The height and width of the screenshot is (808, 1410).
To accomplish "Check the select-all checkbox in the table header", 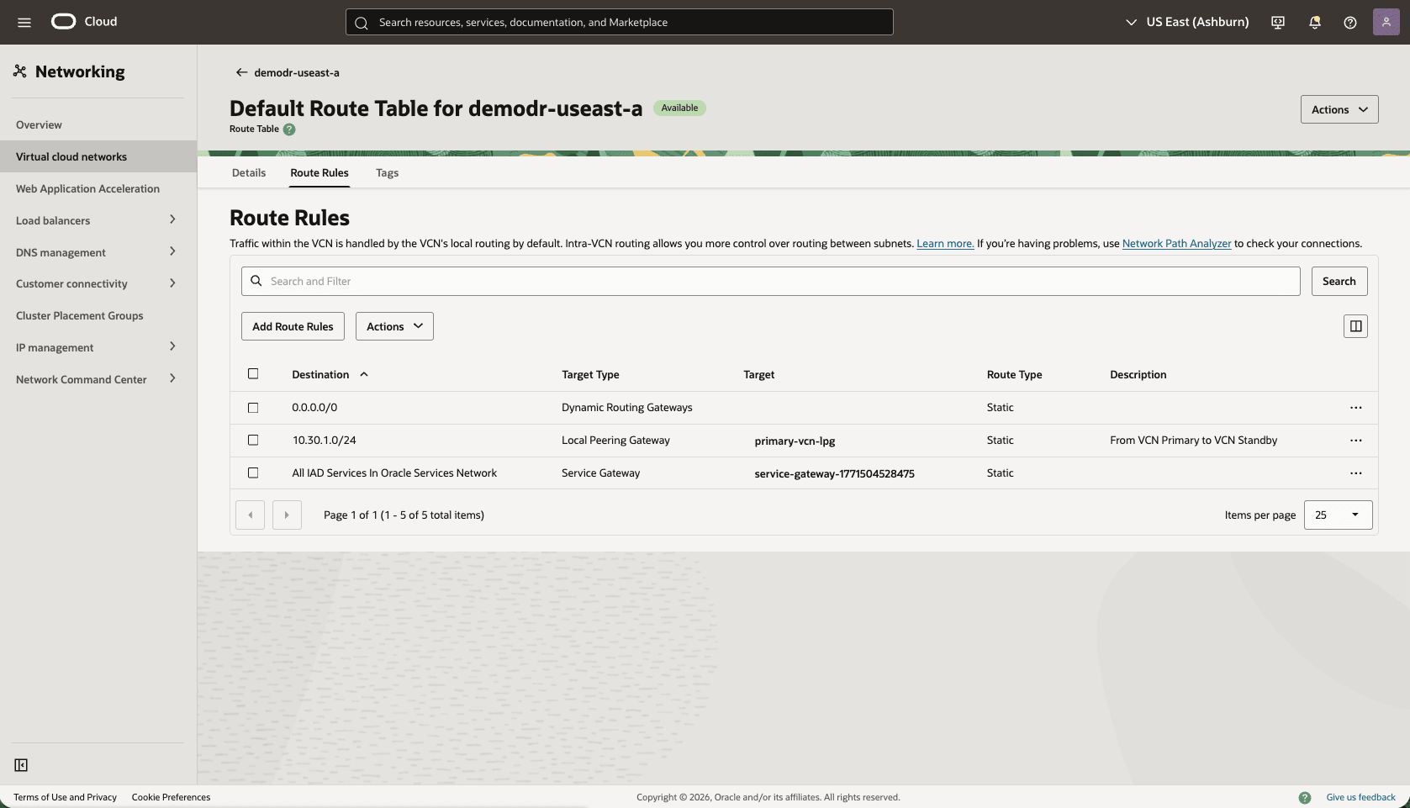I will pyautogui.click(x=254, y=373).
